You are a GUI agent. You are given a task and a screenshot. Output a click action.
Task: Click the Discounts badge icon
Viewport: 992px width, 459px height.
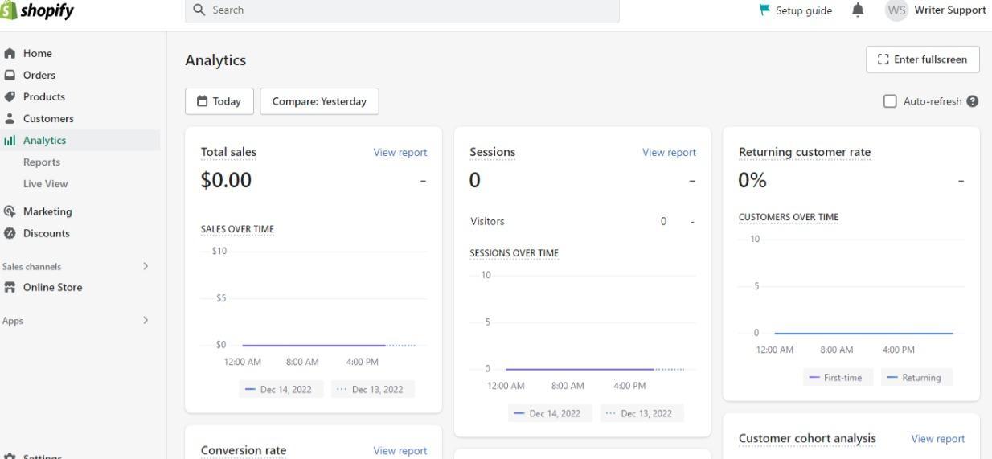click(10, 234)
